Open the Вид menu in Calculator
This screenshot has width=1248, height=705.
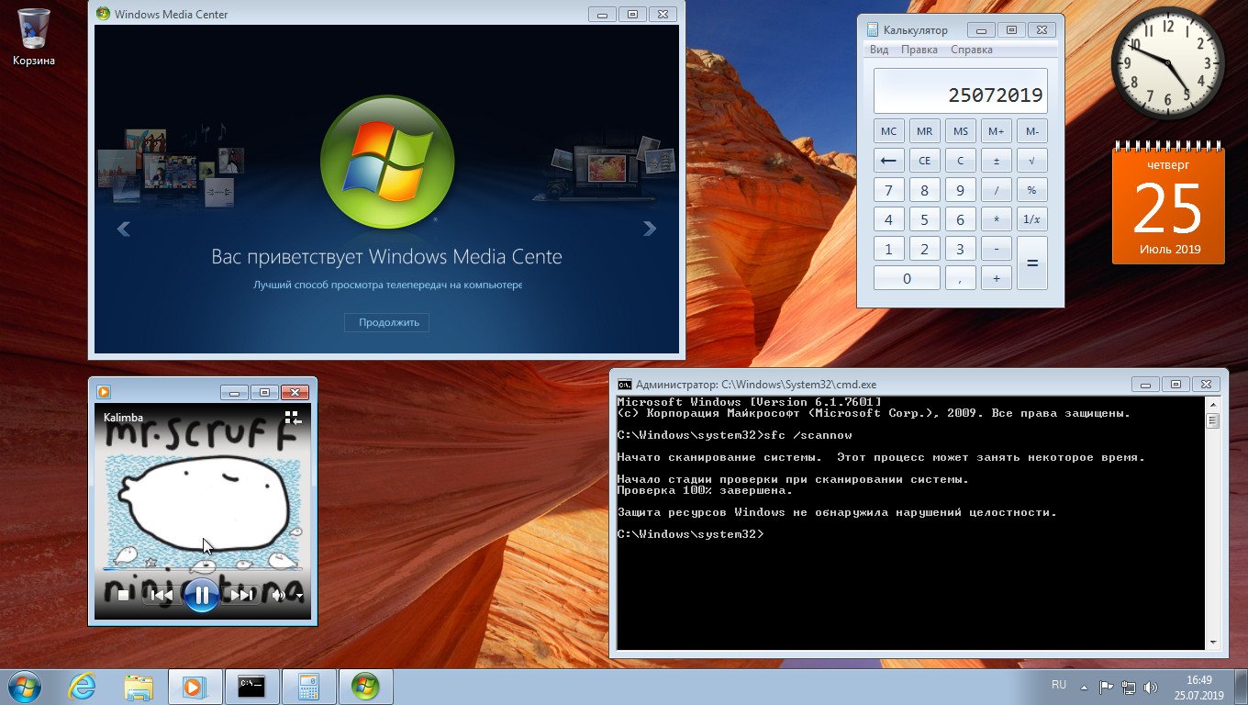click(879, 50)
